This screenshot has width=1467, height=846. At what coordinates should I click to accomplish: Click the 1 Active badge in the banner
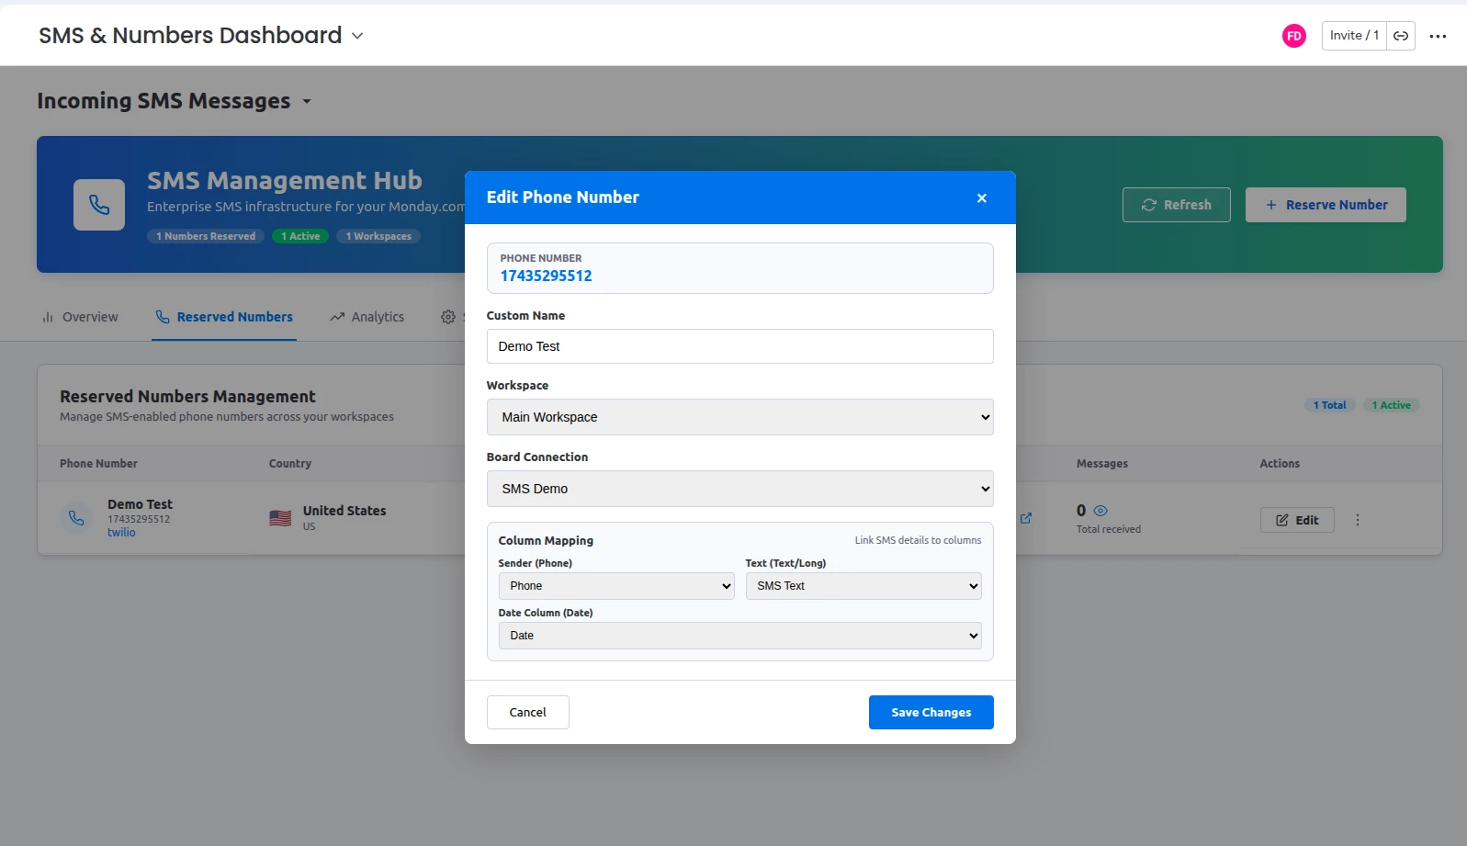[x=300, y=236]
